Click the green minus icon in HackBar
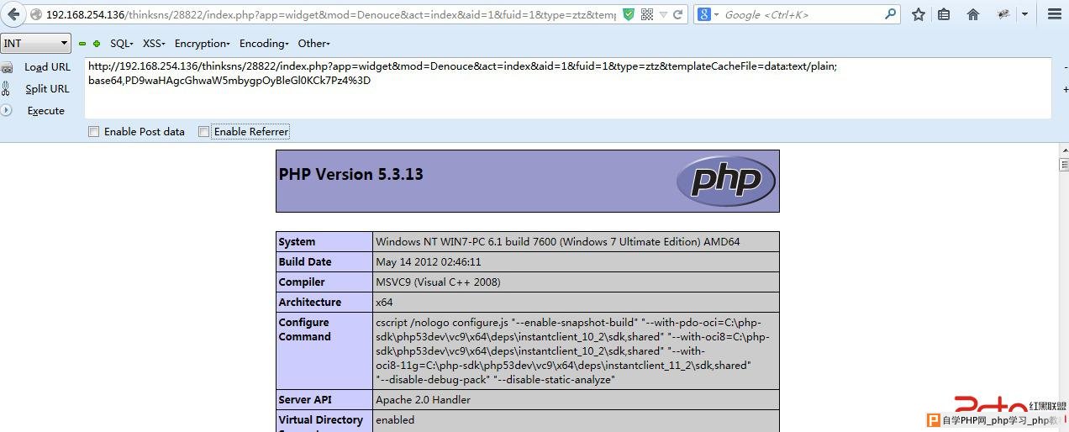 [82, 44]
